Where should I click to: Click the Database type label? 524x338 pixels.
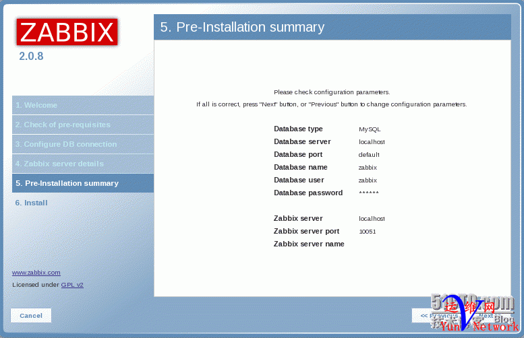click(298, 129)
